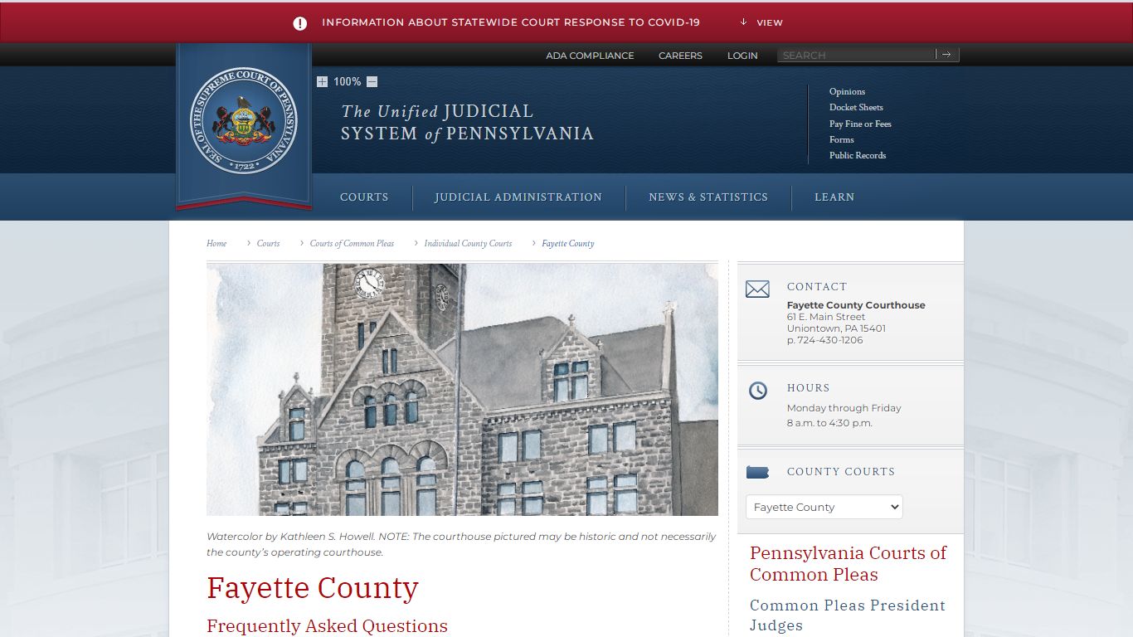This screenshot has height=637, width=1133.
Task: Click the COVID-19 statewide court response banner
Action: [x=511, y=22]
